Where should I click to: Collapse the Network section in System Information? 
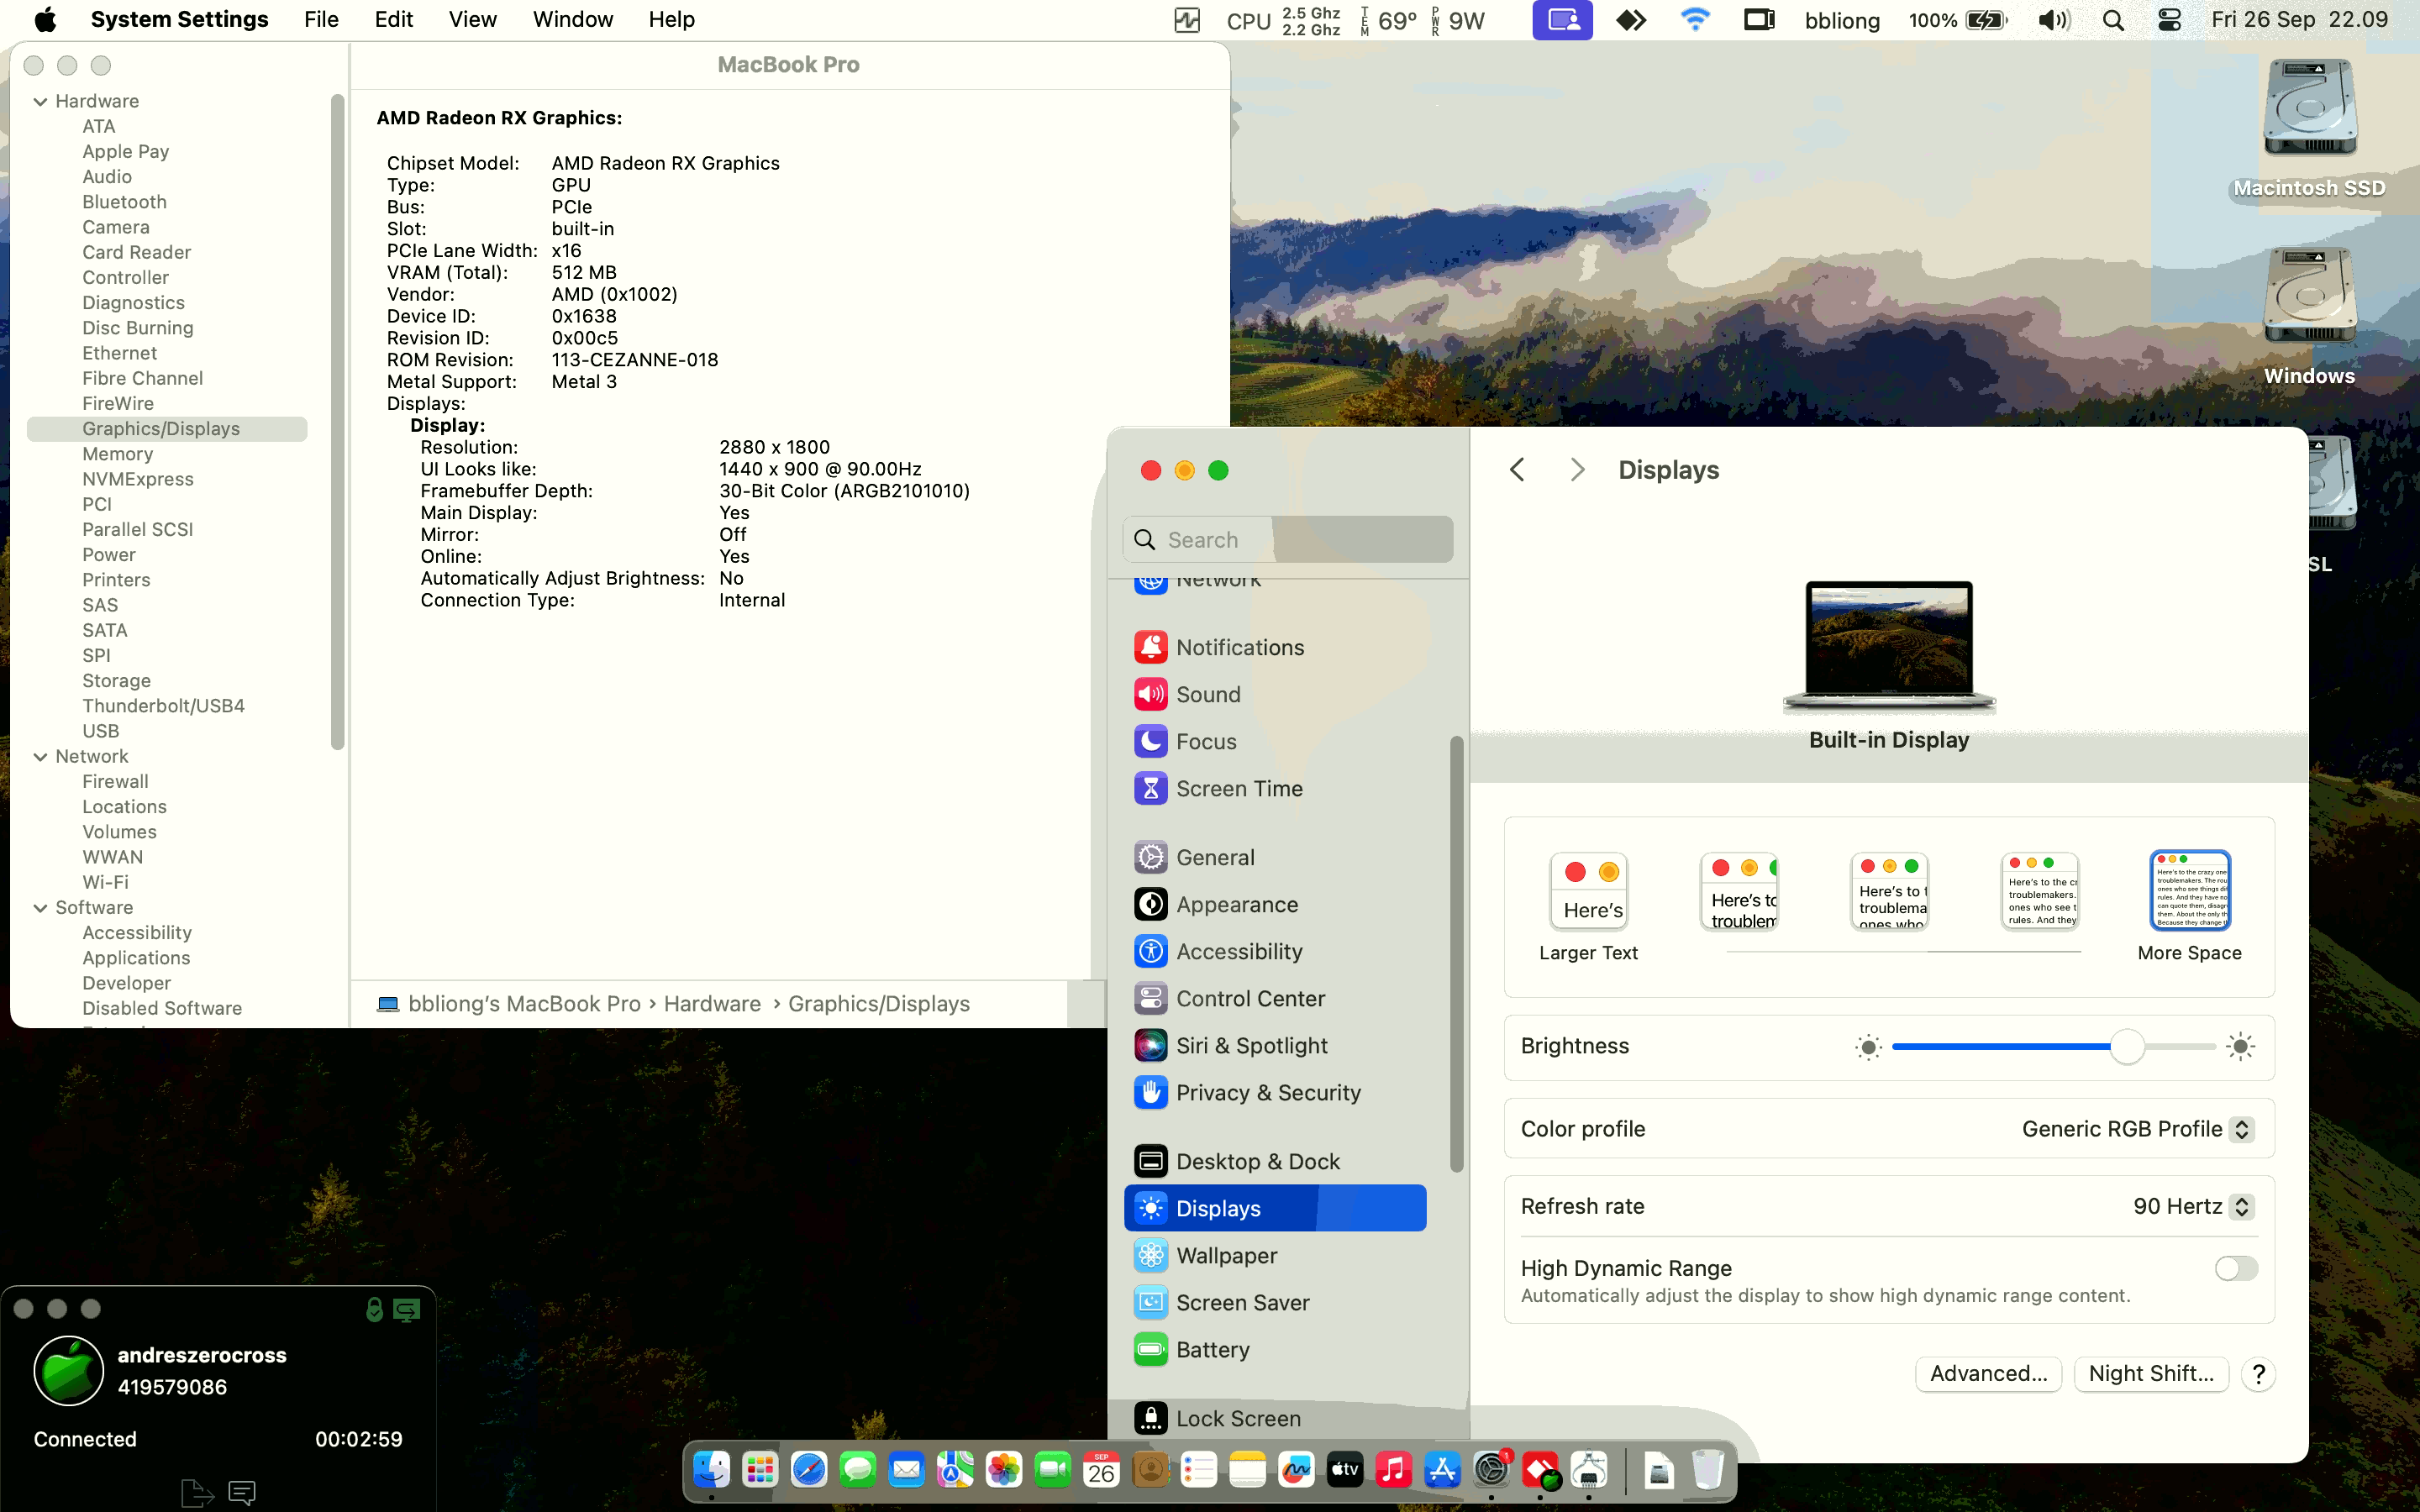[40, 756]
